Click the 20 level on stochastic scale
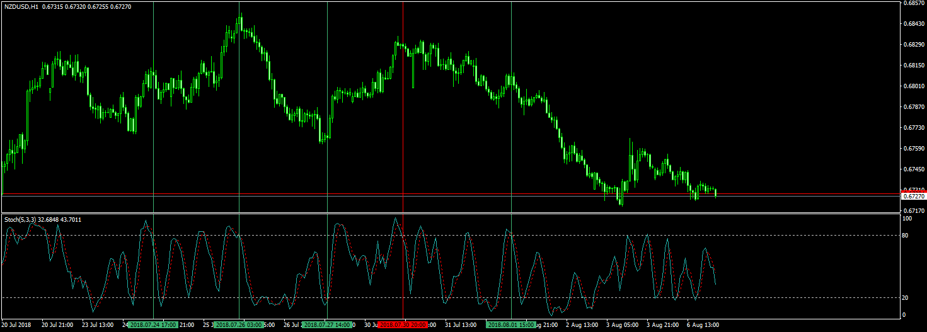 click(x=906, y=297)
